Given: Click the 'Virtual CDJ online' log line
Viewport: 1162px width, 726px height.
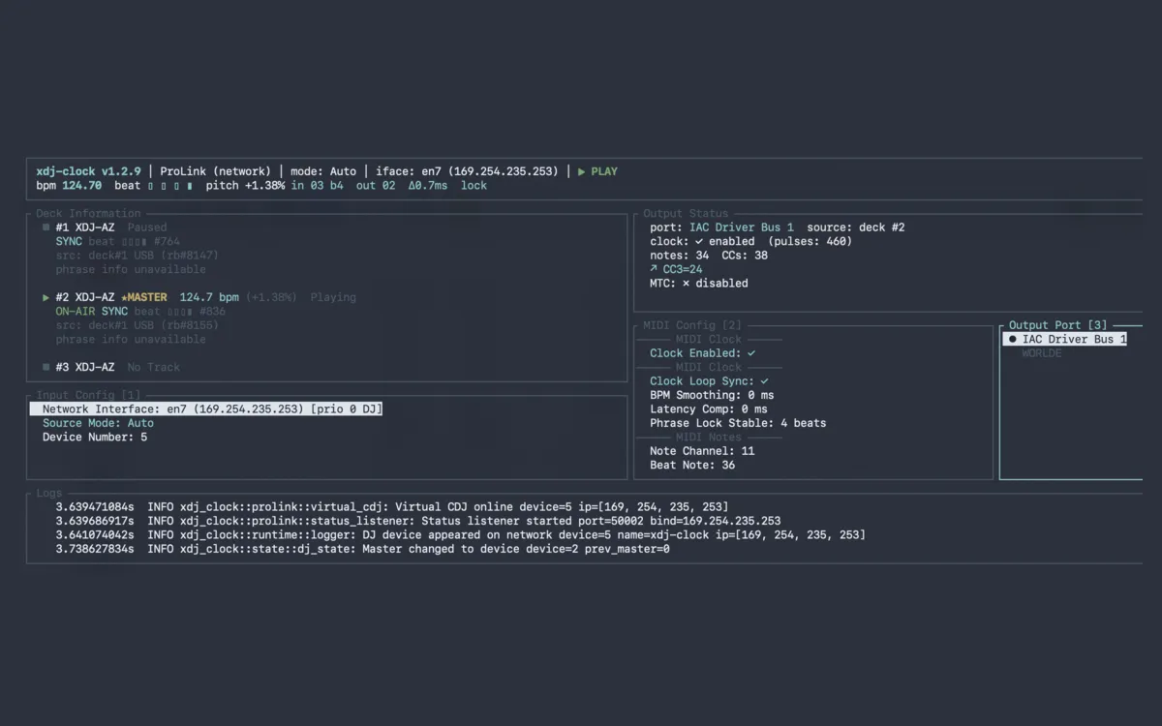Looking at the screenshot, I should coord(392,507).
